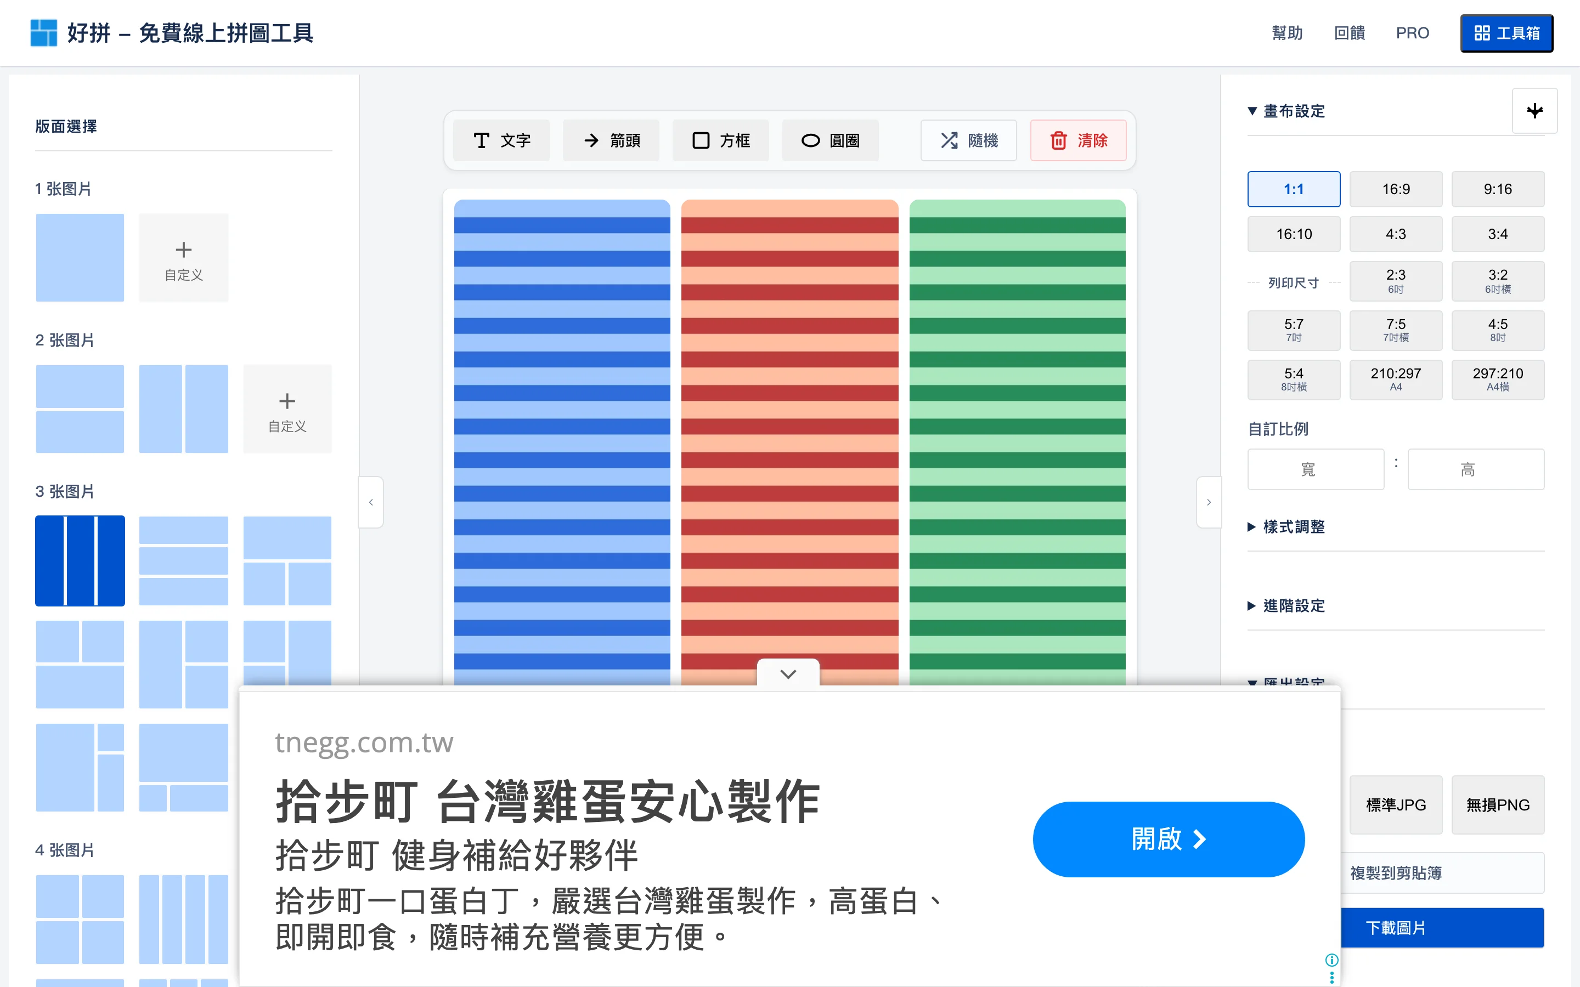
Task: Clear the canvas with 清除
Action: (1079, 140)
